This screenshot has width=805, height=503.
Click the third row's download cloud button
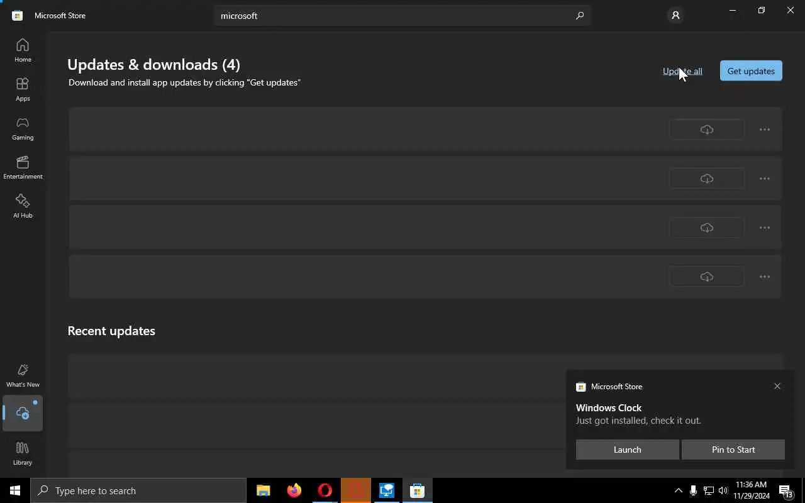(707, 228)
